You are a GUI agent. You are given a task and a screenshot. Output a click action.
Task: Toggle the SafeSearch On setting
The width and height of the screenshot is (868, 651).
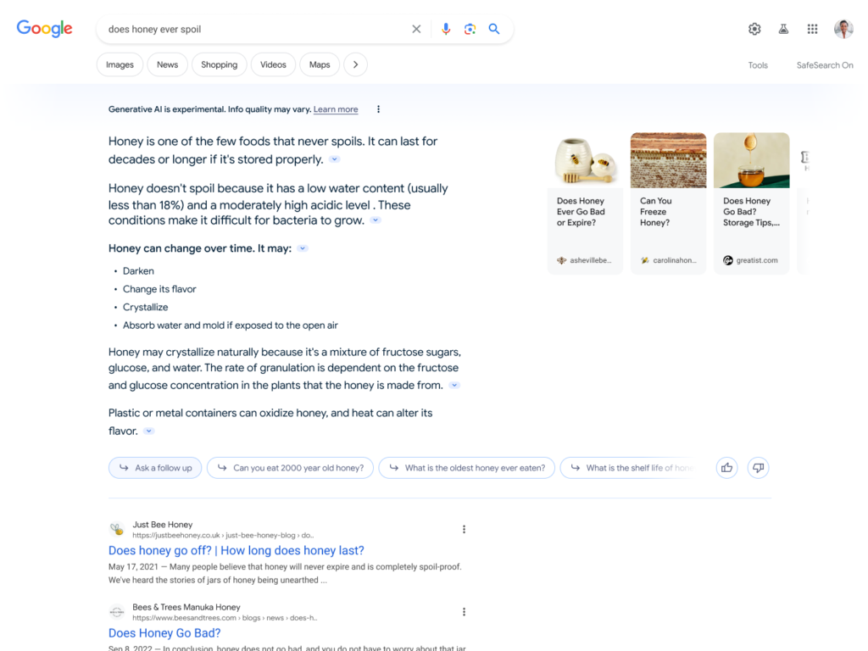(824, 65)
